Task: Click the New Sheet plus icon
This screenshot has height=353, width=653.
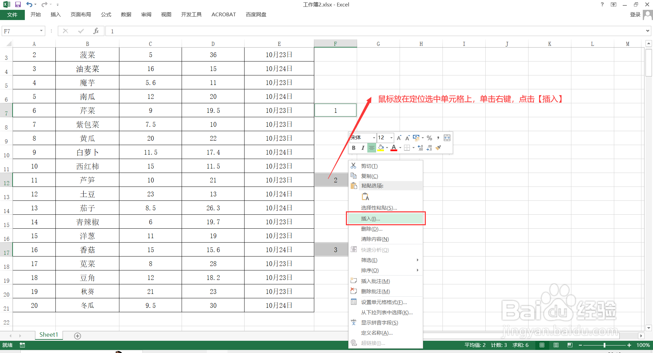Action: 78,336
